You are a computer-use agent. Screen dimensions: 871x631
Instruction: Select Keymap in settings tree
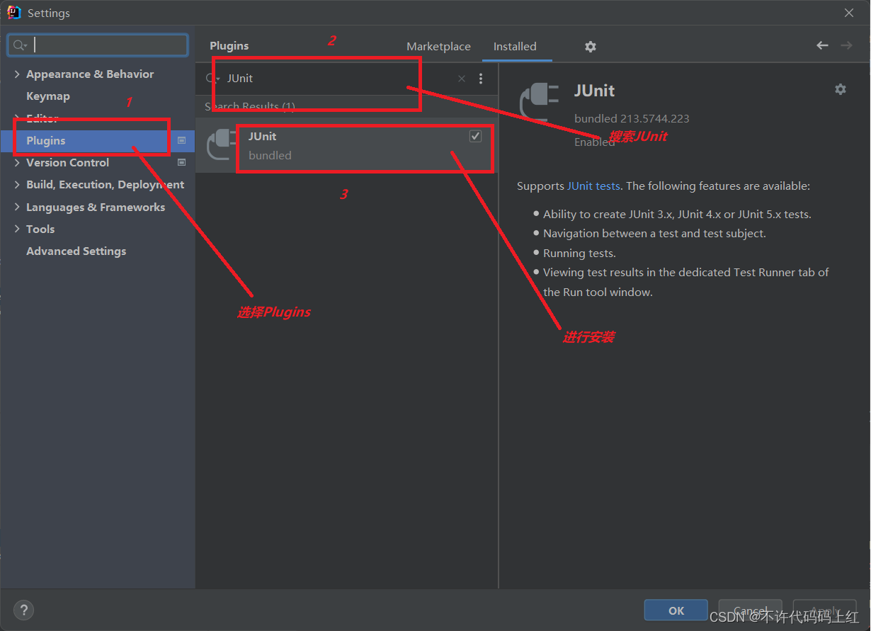click(48, 96)
